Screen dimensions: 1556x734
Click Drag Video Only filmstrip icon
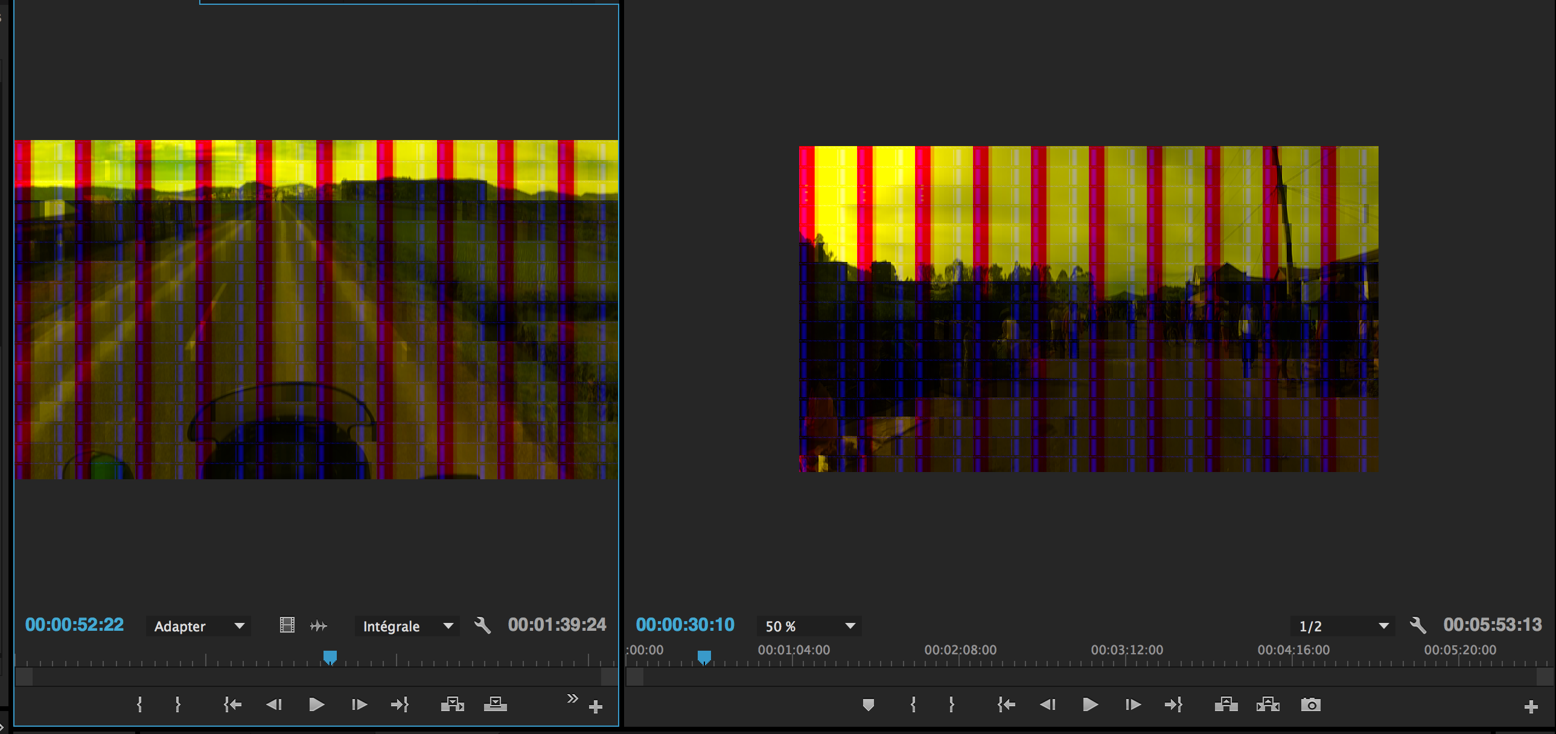(x=287, y=625)
